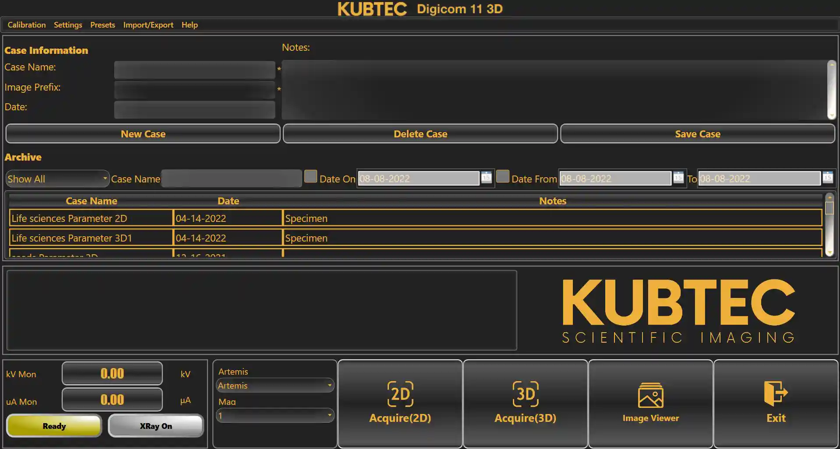Turn on X-ray with XRay On button

(x=155, y=426)
